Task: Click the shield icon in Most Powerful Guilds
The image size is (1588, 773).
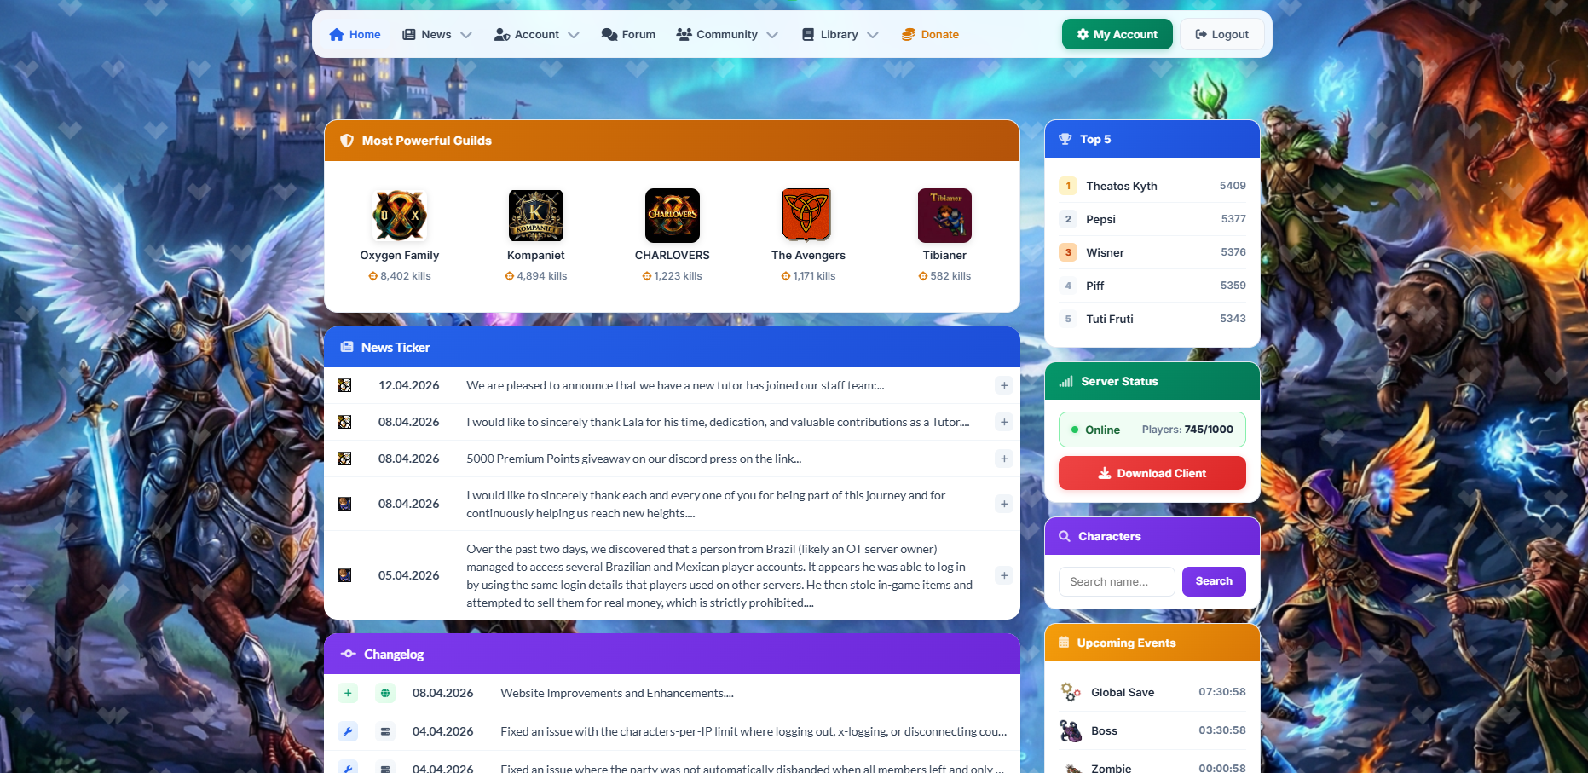Action: (x=347, y=141)
